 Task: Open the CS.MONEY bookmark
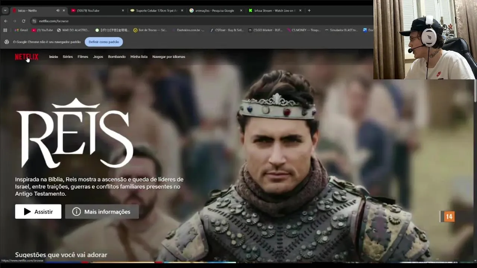[x=304, y=30]
